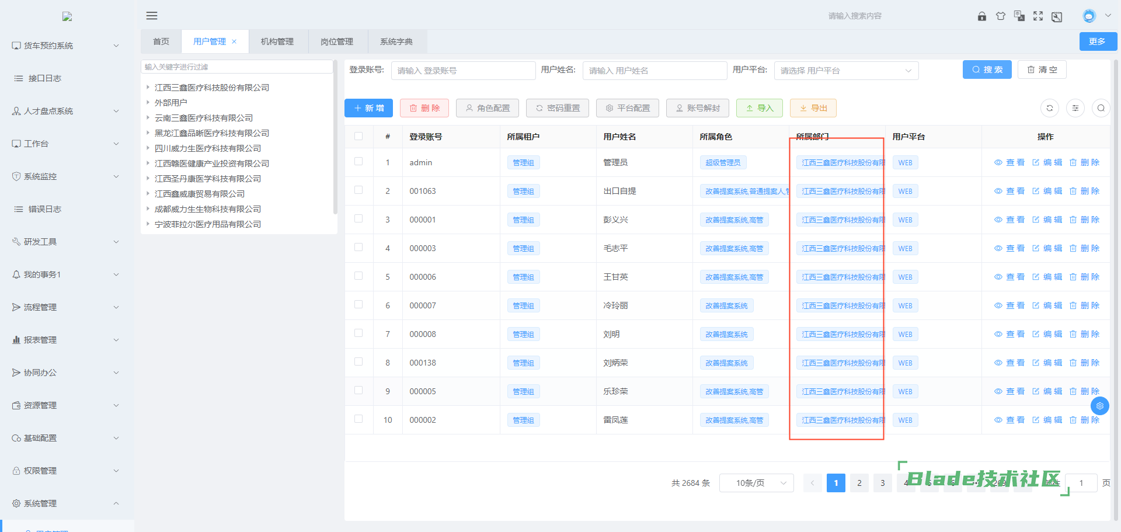Check the row 000008 checkbox

pos(358,333)
